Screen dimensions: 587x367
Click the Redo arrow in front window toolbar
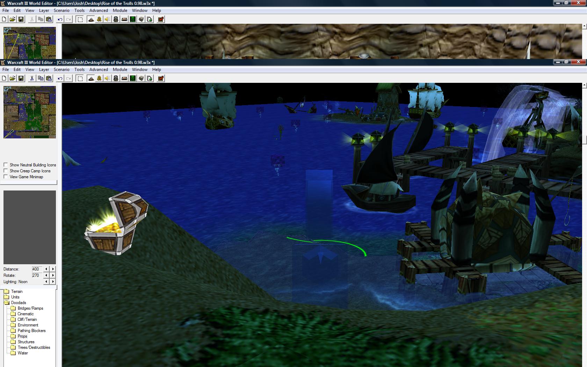point(68,78)
